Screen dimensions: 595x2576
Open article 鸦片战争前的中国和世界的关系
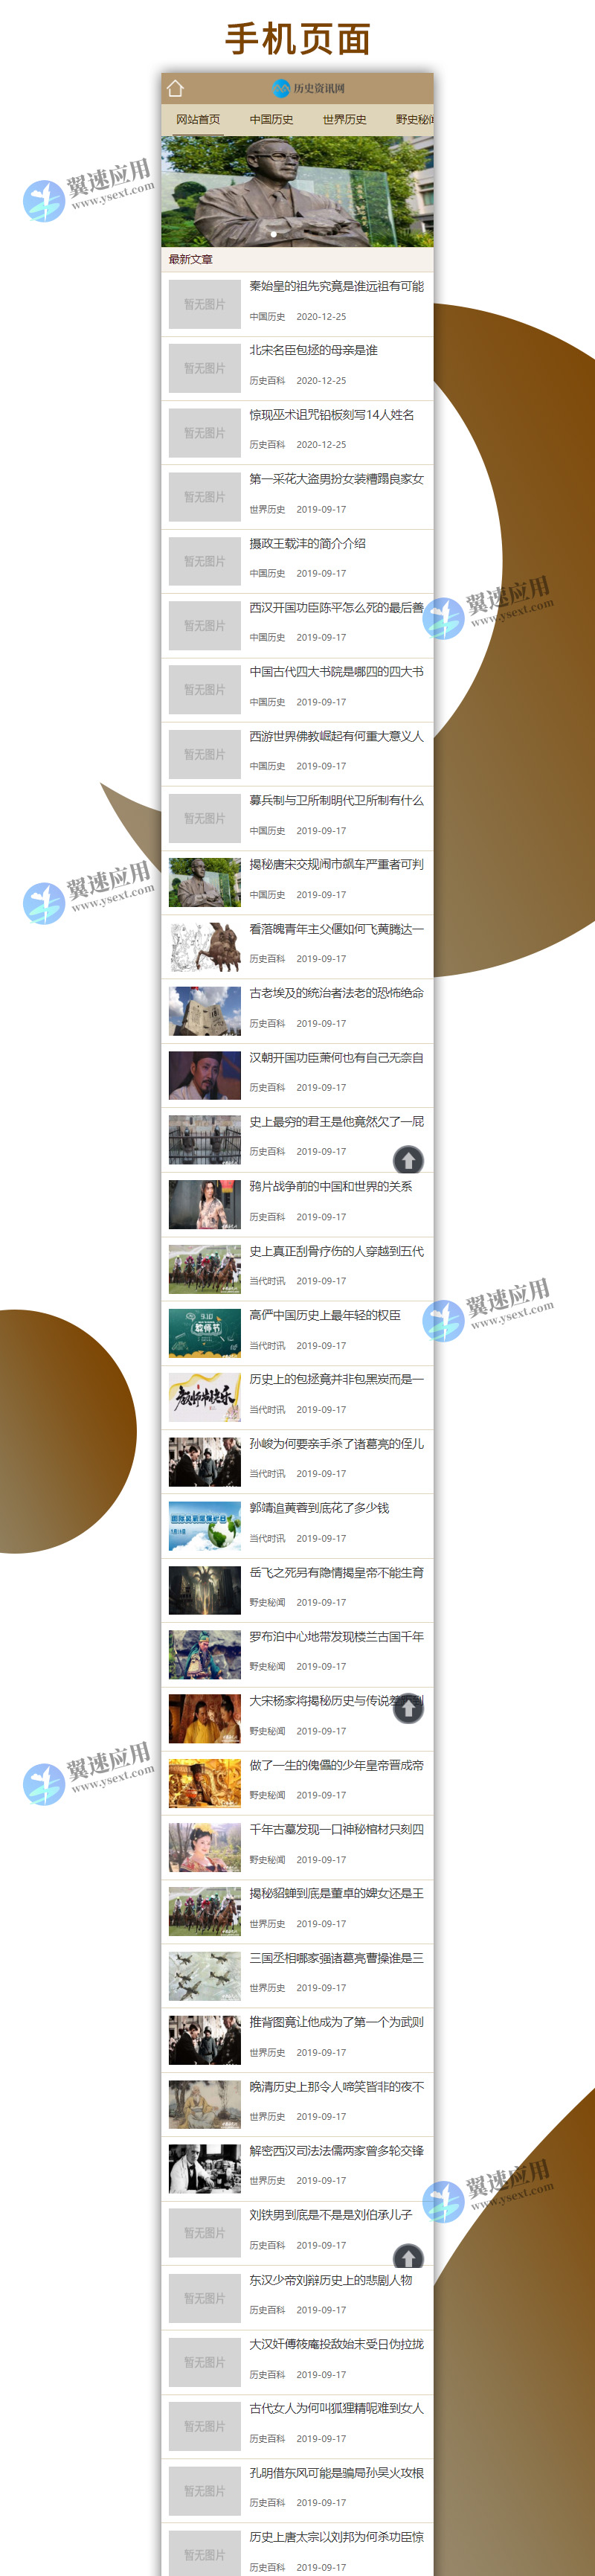330,1186
